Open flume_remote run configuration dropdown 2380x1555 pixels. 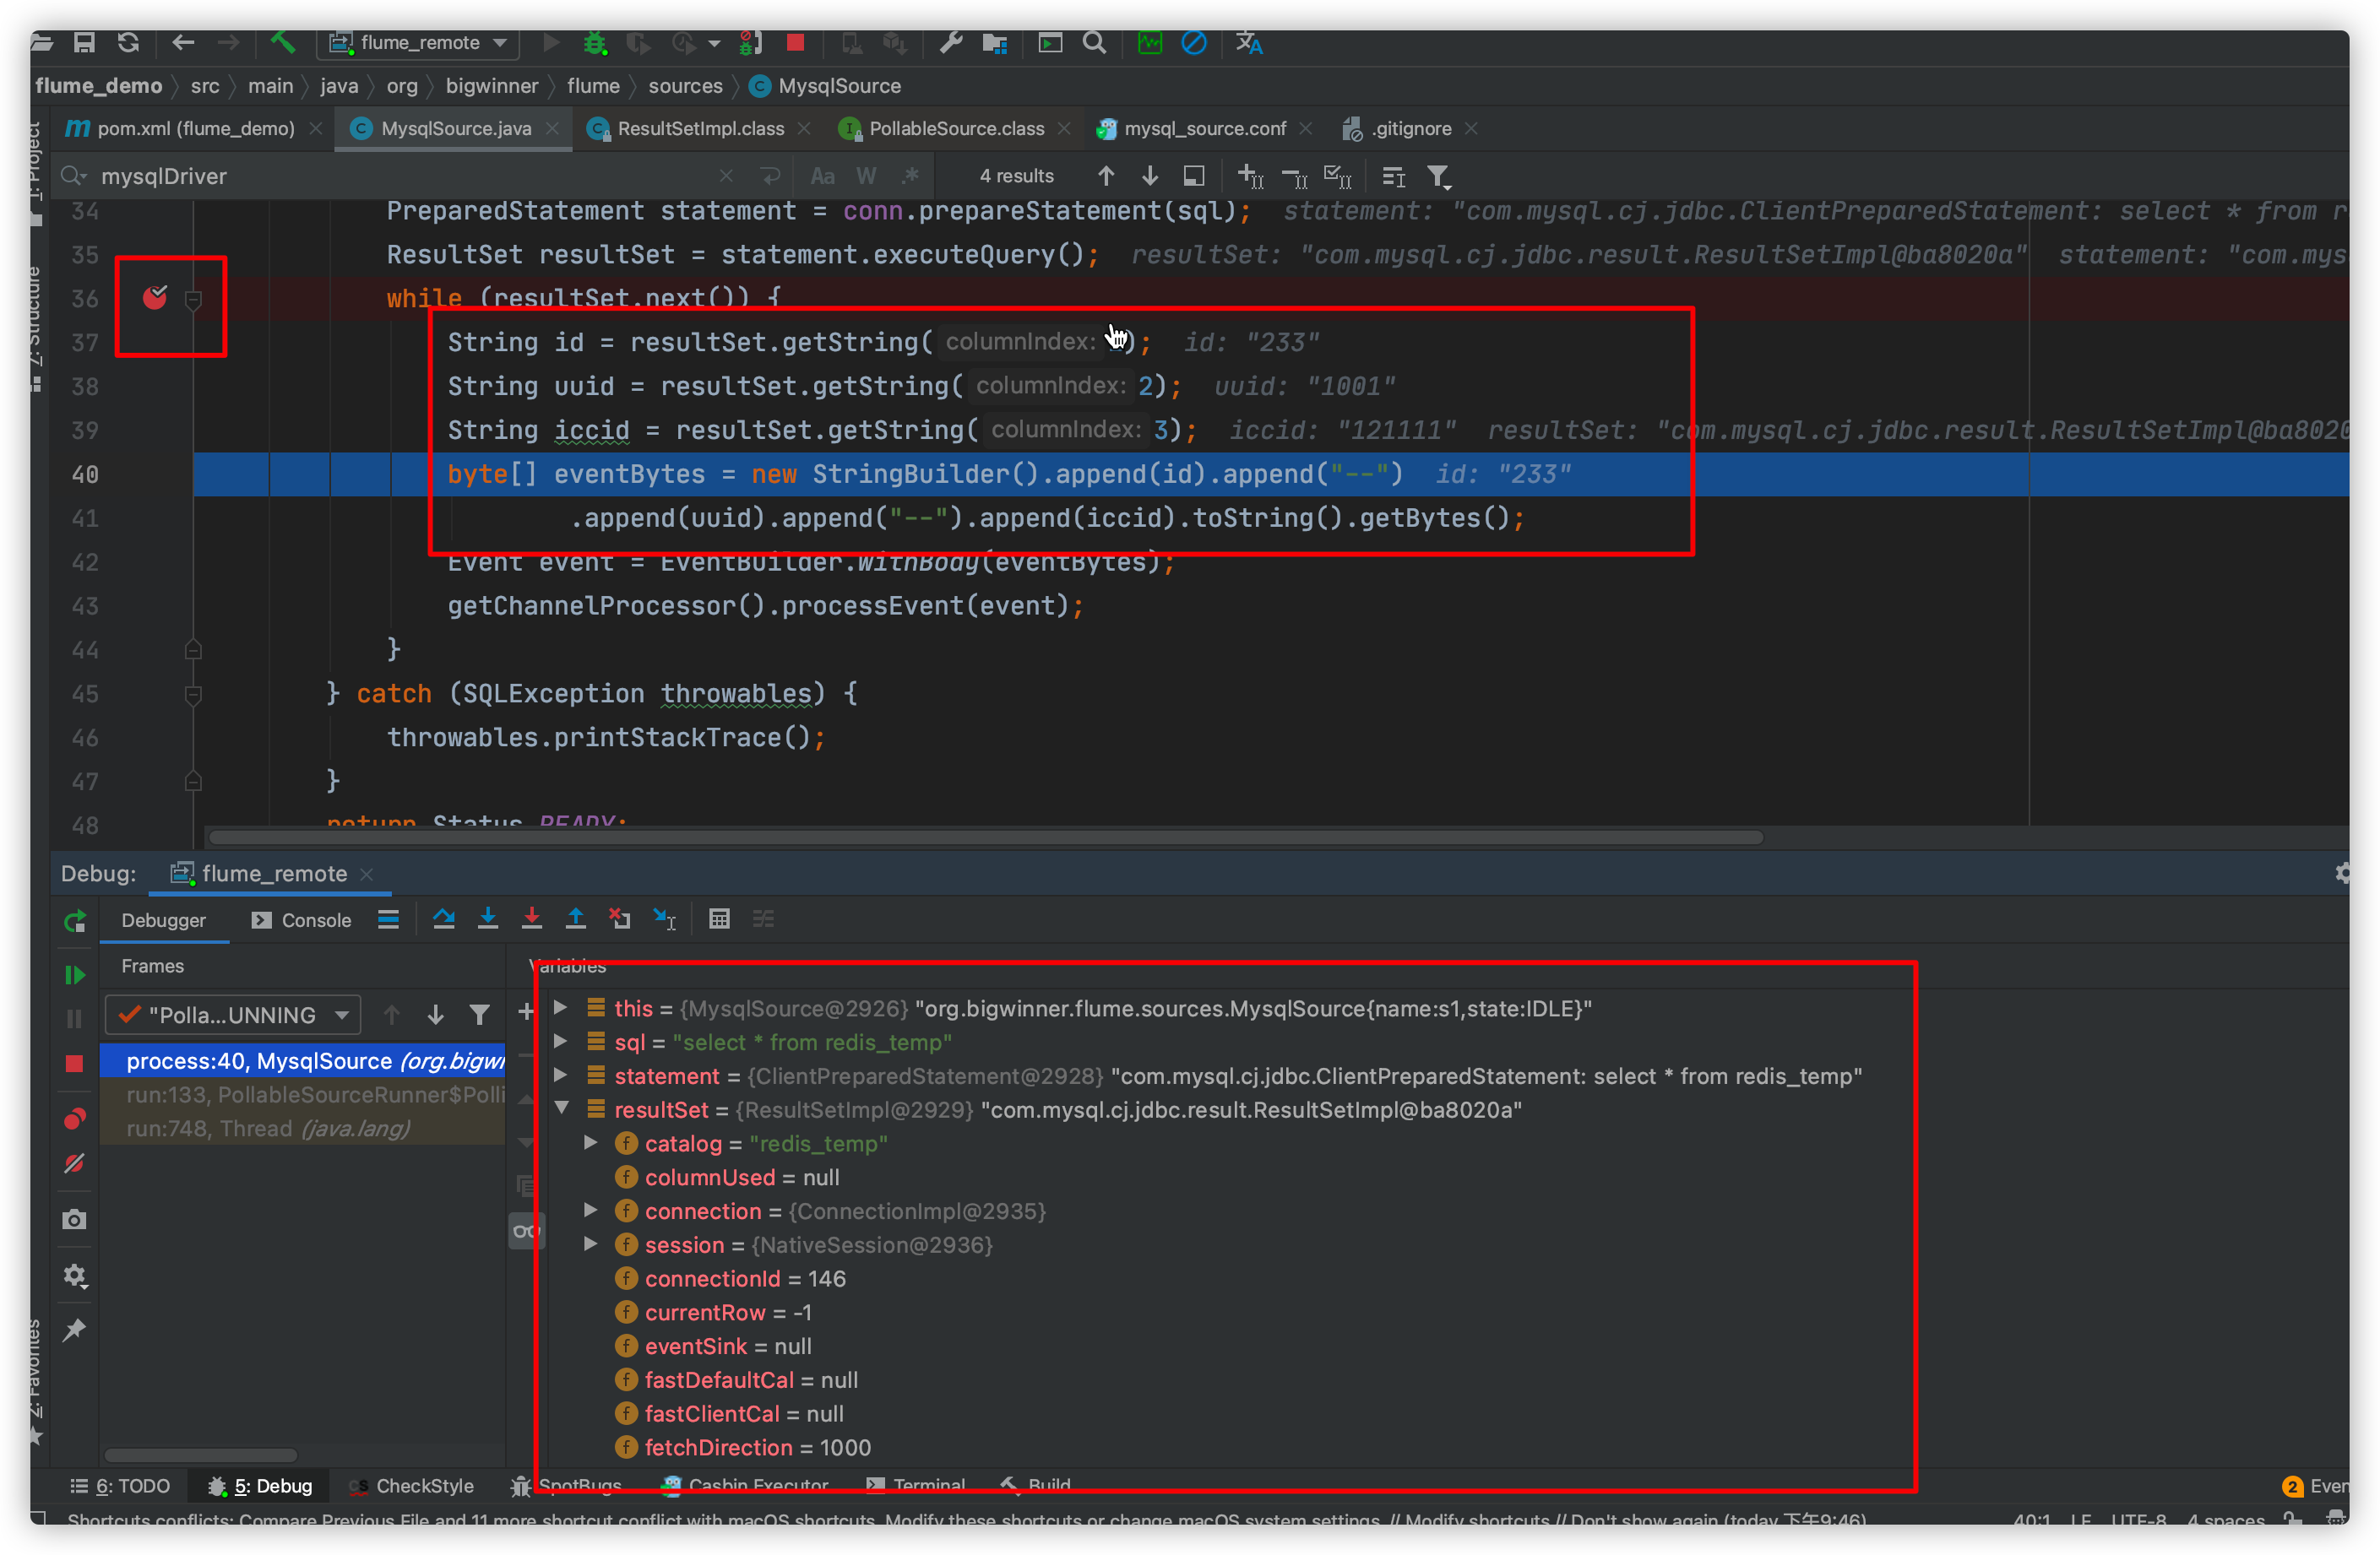(420, 42)
